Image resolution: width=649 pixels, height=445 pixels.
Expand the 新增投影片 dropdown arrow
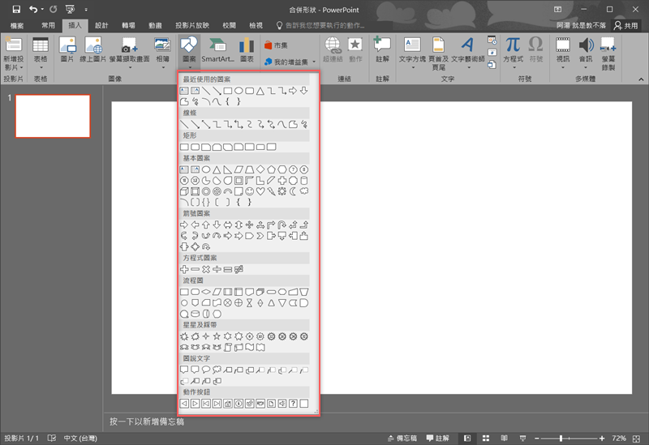[x=15, y=68]
